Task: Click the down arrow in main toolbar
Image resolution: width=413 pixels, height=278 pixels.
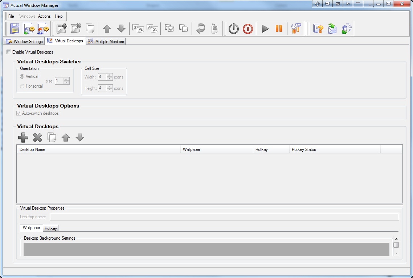Action: pyautogui.click(x=121, y=29)
